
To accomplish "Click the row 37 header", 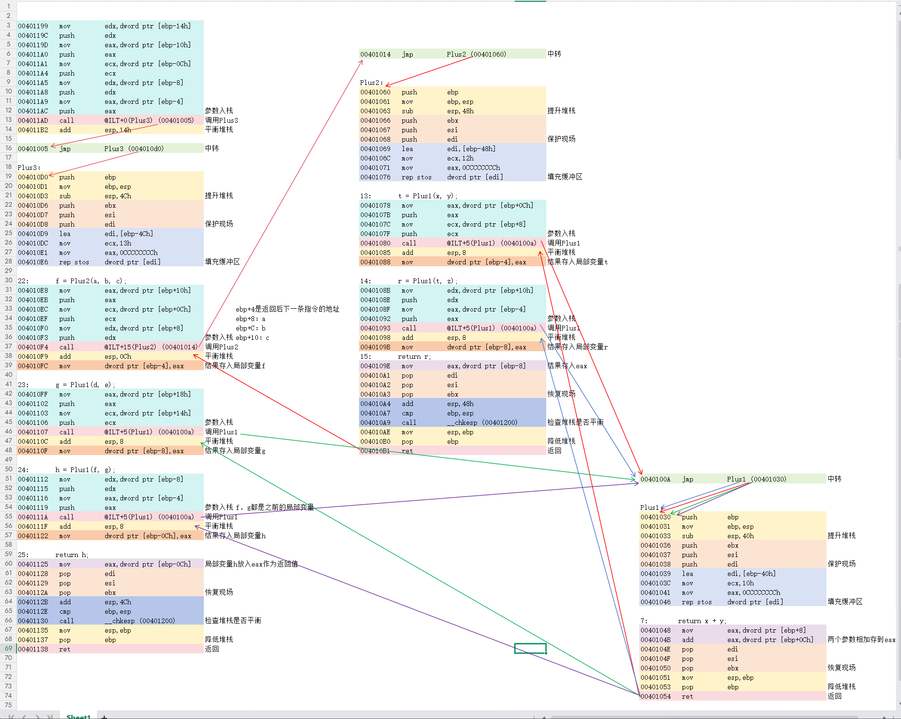I will 8,347.
